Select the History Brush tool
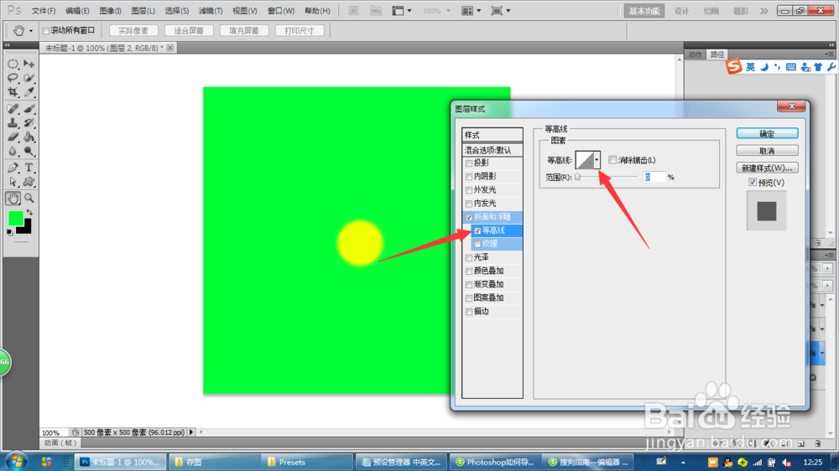Screen dimensions: 839x471 pyautogui.click(x=29, y=123)
